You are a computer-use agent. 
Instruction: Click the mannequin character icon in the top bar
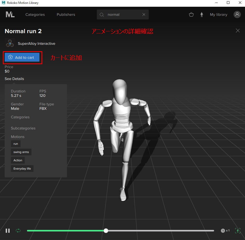[x=202, y=14]
